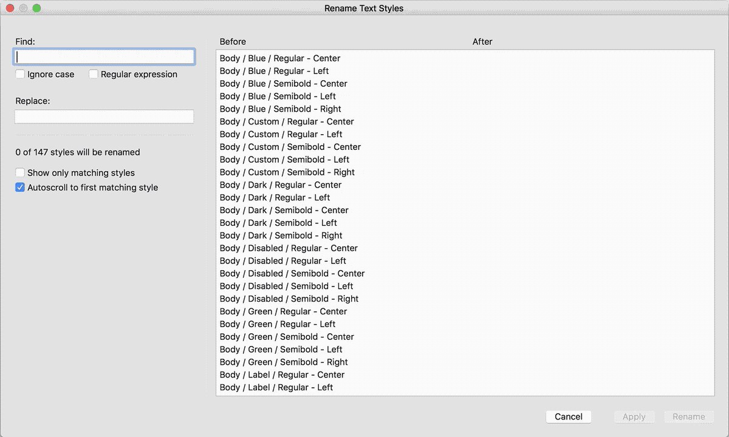Image resolution: width=729 pixels, height=437 pixels.
Task: Select Body / Blue / Semibold - Center row
Action: 465,84
